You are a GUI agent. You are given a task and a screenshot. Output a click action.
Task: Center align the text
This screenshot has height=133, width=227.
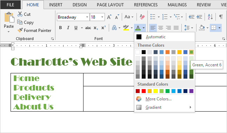tap(161, 27)
